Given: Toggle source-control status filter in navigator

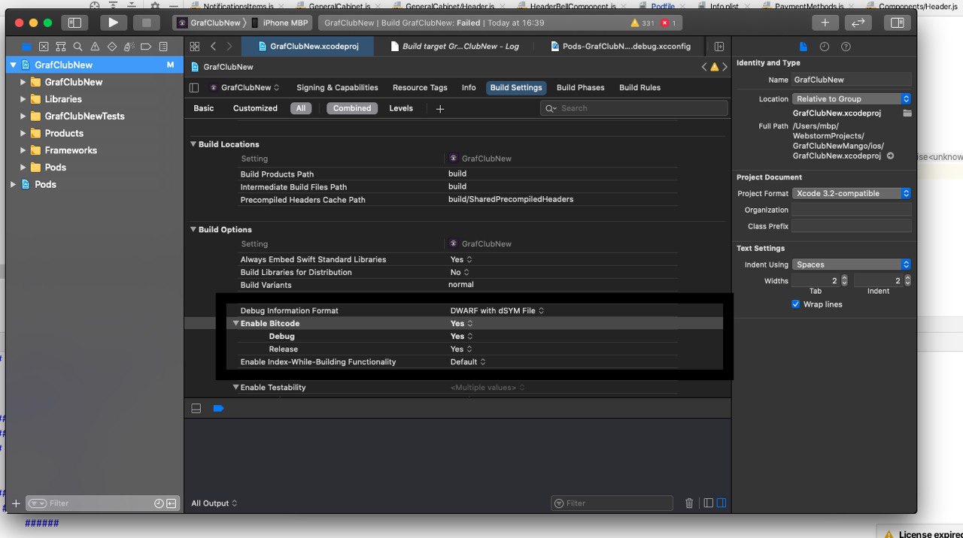Looking at the screenshot, I should click(172, 503).
